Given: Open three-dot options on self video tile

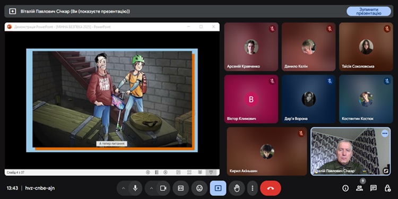Looking at the screenshot, I should (385, 133).
